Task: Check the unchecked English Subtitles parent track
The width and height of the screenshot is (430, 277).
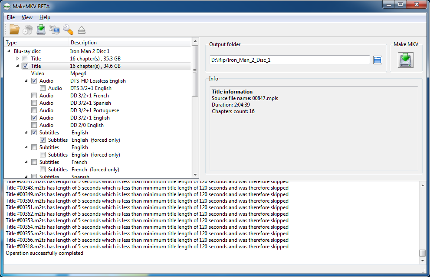Action: click(x=34, y=147)
